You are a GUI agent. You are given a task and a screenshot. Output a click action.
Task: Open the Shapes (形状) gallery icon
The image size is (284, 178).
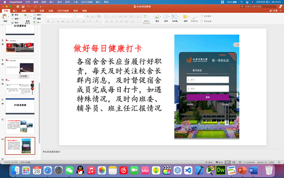click(x=165, y=17)
